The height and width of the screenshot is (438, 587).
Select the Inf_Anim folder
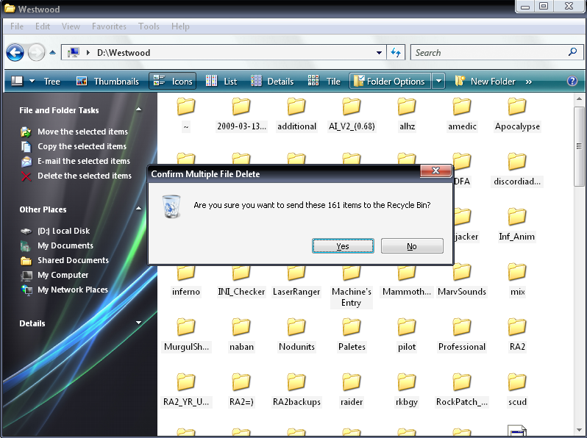click(x=517, y=224)
